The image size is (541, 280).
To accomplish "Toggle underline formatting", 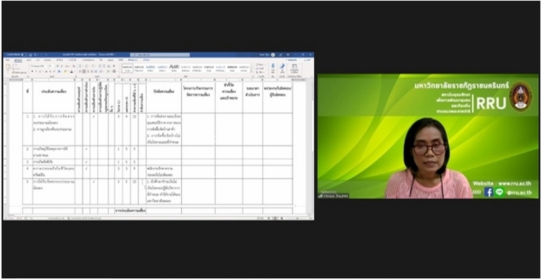I will 40,71.
